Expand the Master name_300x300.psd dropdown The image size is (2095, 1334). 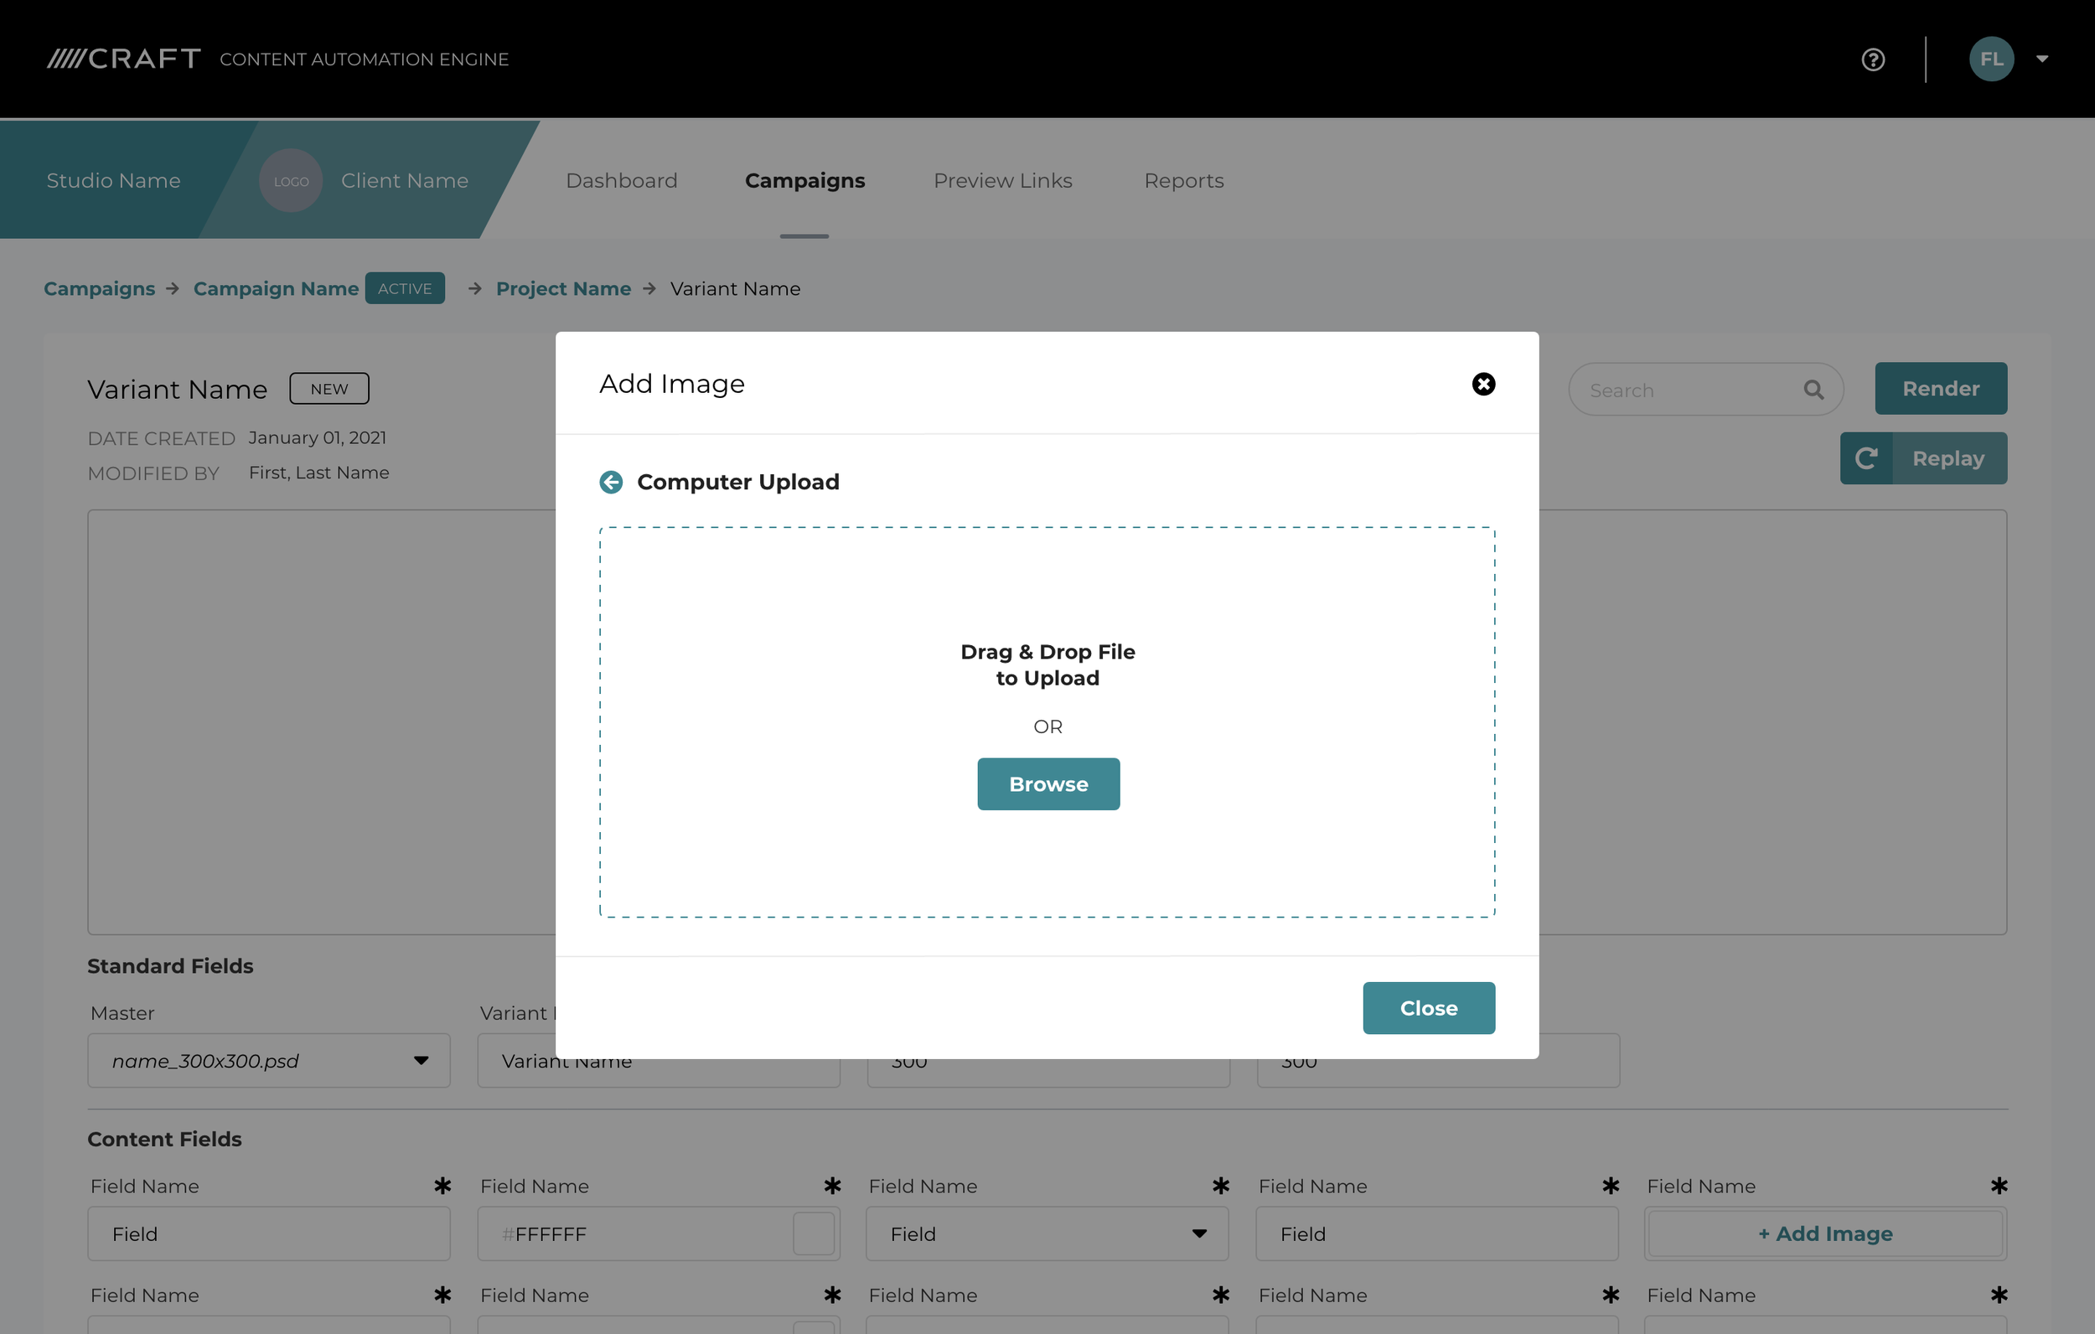[421, 1061]
